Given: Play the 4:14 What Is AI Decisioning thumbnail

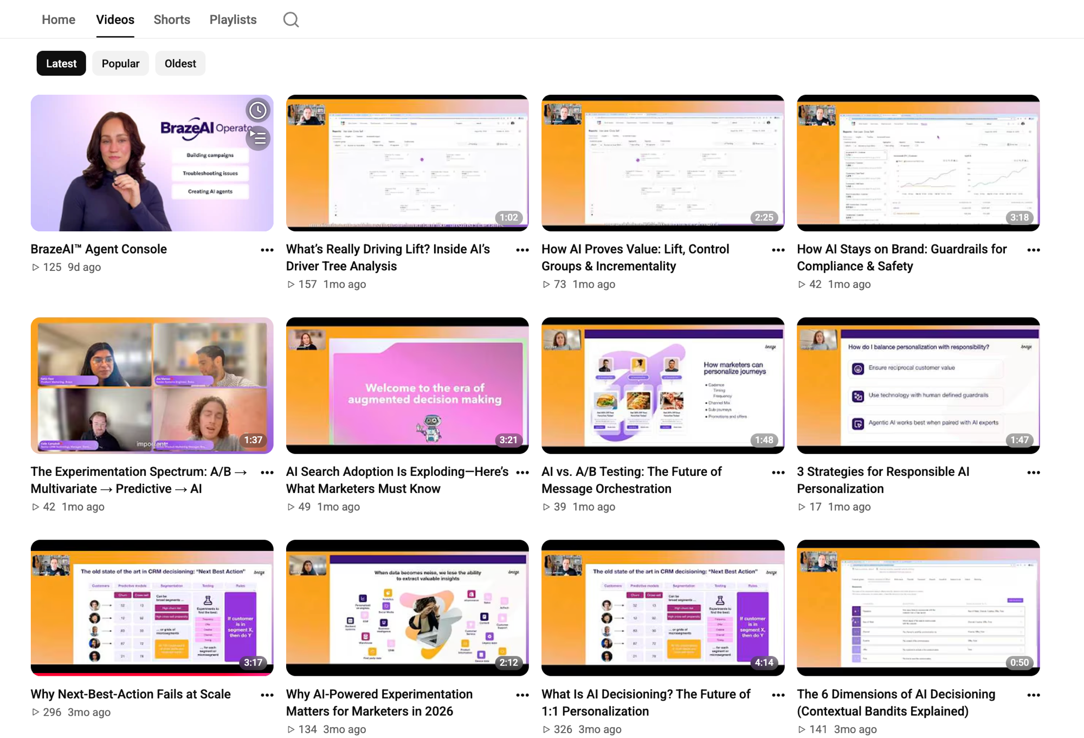Looking at the screenshot, I should click(663, 608).
